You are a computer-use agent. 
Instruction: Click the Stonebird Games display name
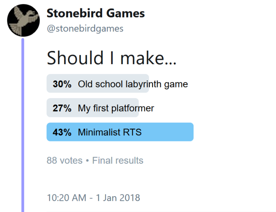click(x=96, y=13)
